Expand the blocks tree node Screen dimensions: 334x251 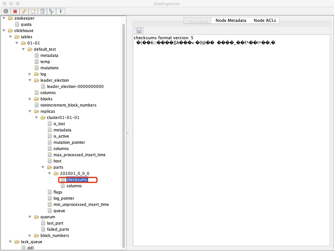[x=30, y=99]
